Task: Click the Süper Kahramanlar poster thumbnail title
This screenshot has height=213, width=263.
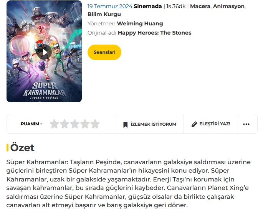Action: (x=45, y=91)
